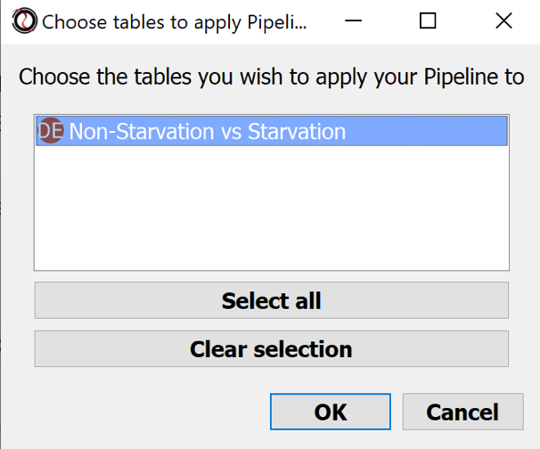Click the red DE differential expression badge
Image resolution: width=540 pixels, height=449 pixels.
(51, 132)
